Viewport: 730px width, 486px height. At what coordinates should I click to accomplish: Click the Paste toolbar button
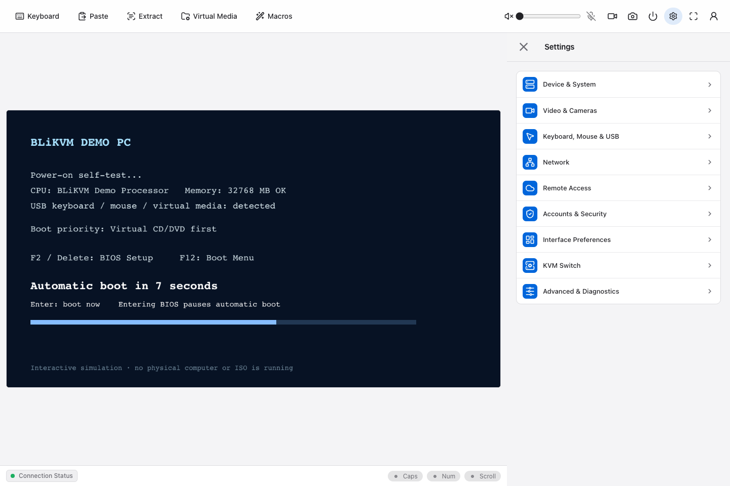click(93, 16)
